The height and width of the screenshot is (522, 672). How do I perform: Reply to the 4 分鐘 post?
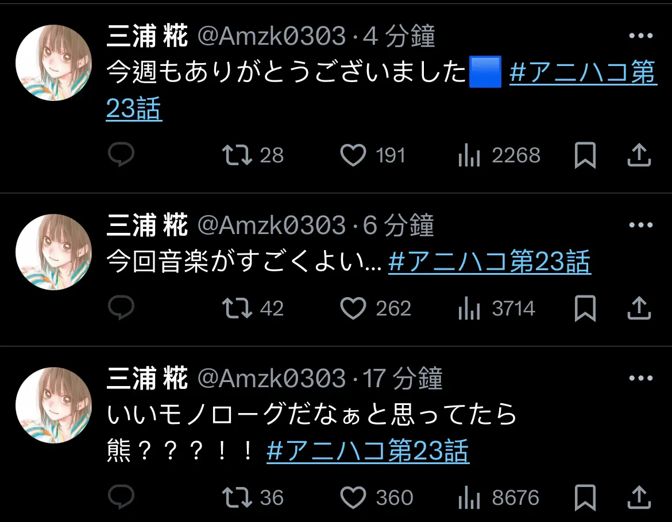coord(121,154)
